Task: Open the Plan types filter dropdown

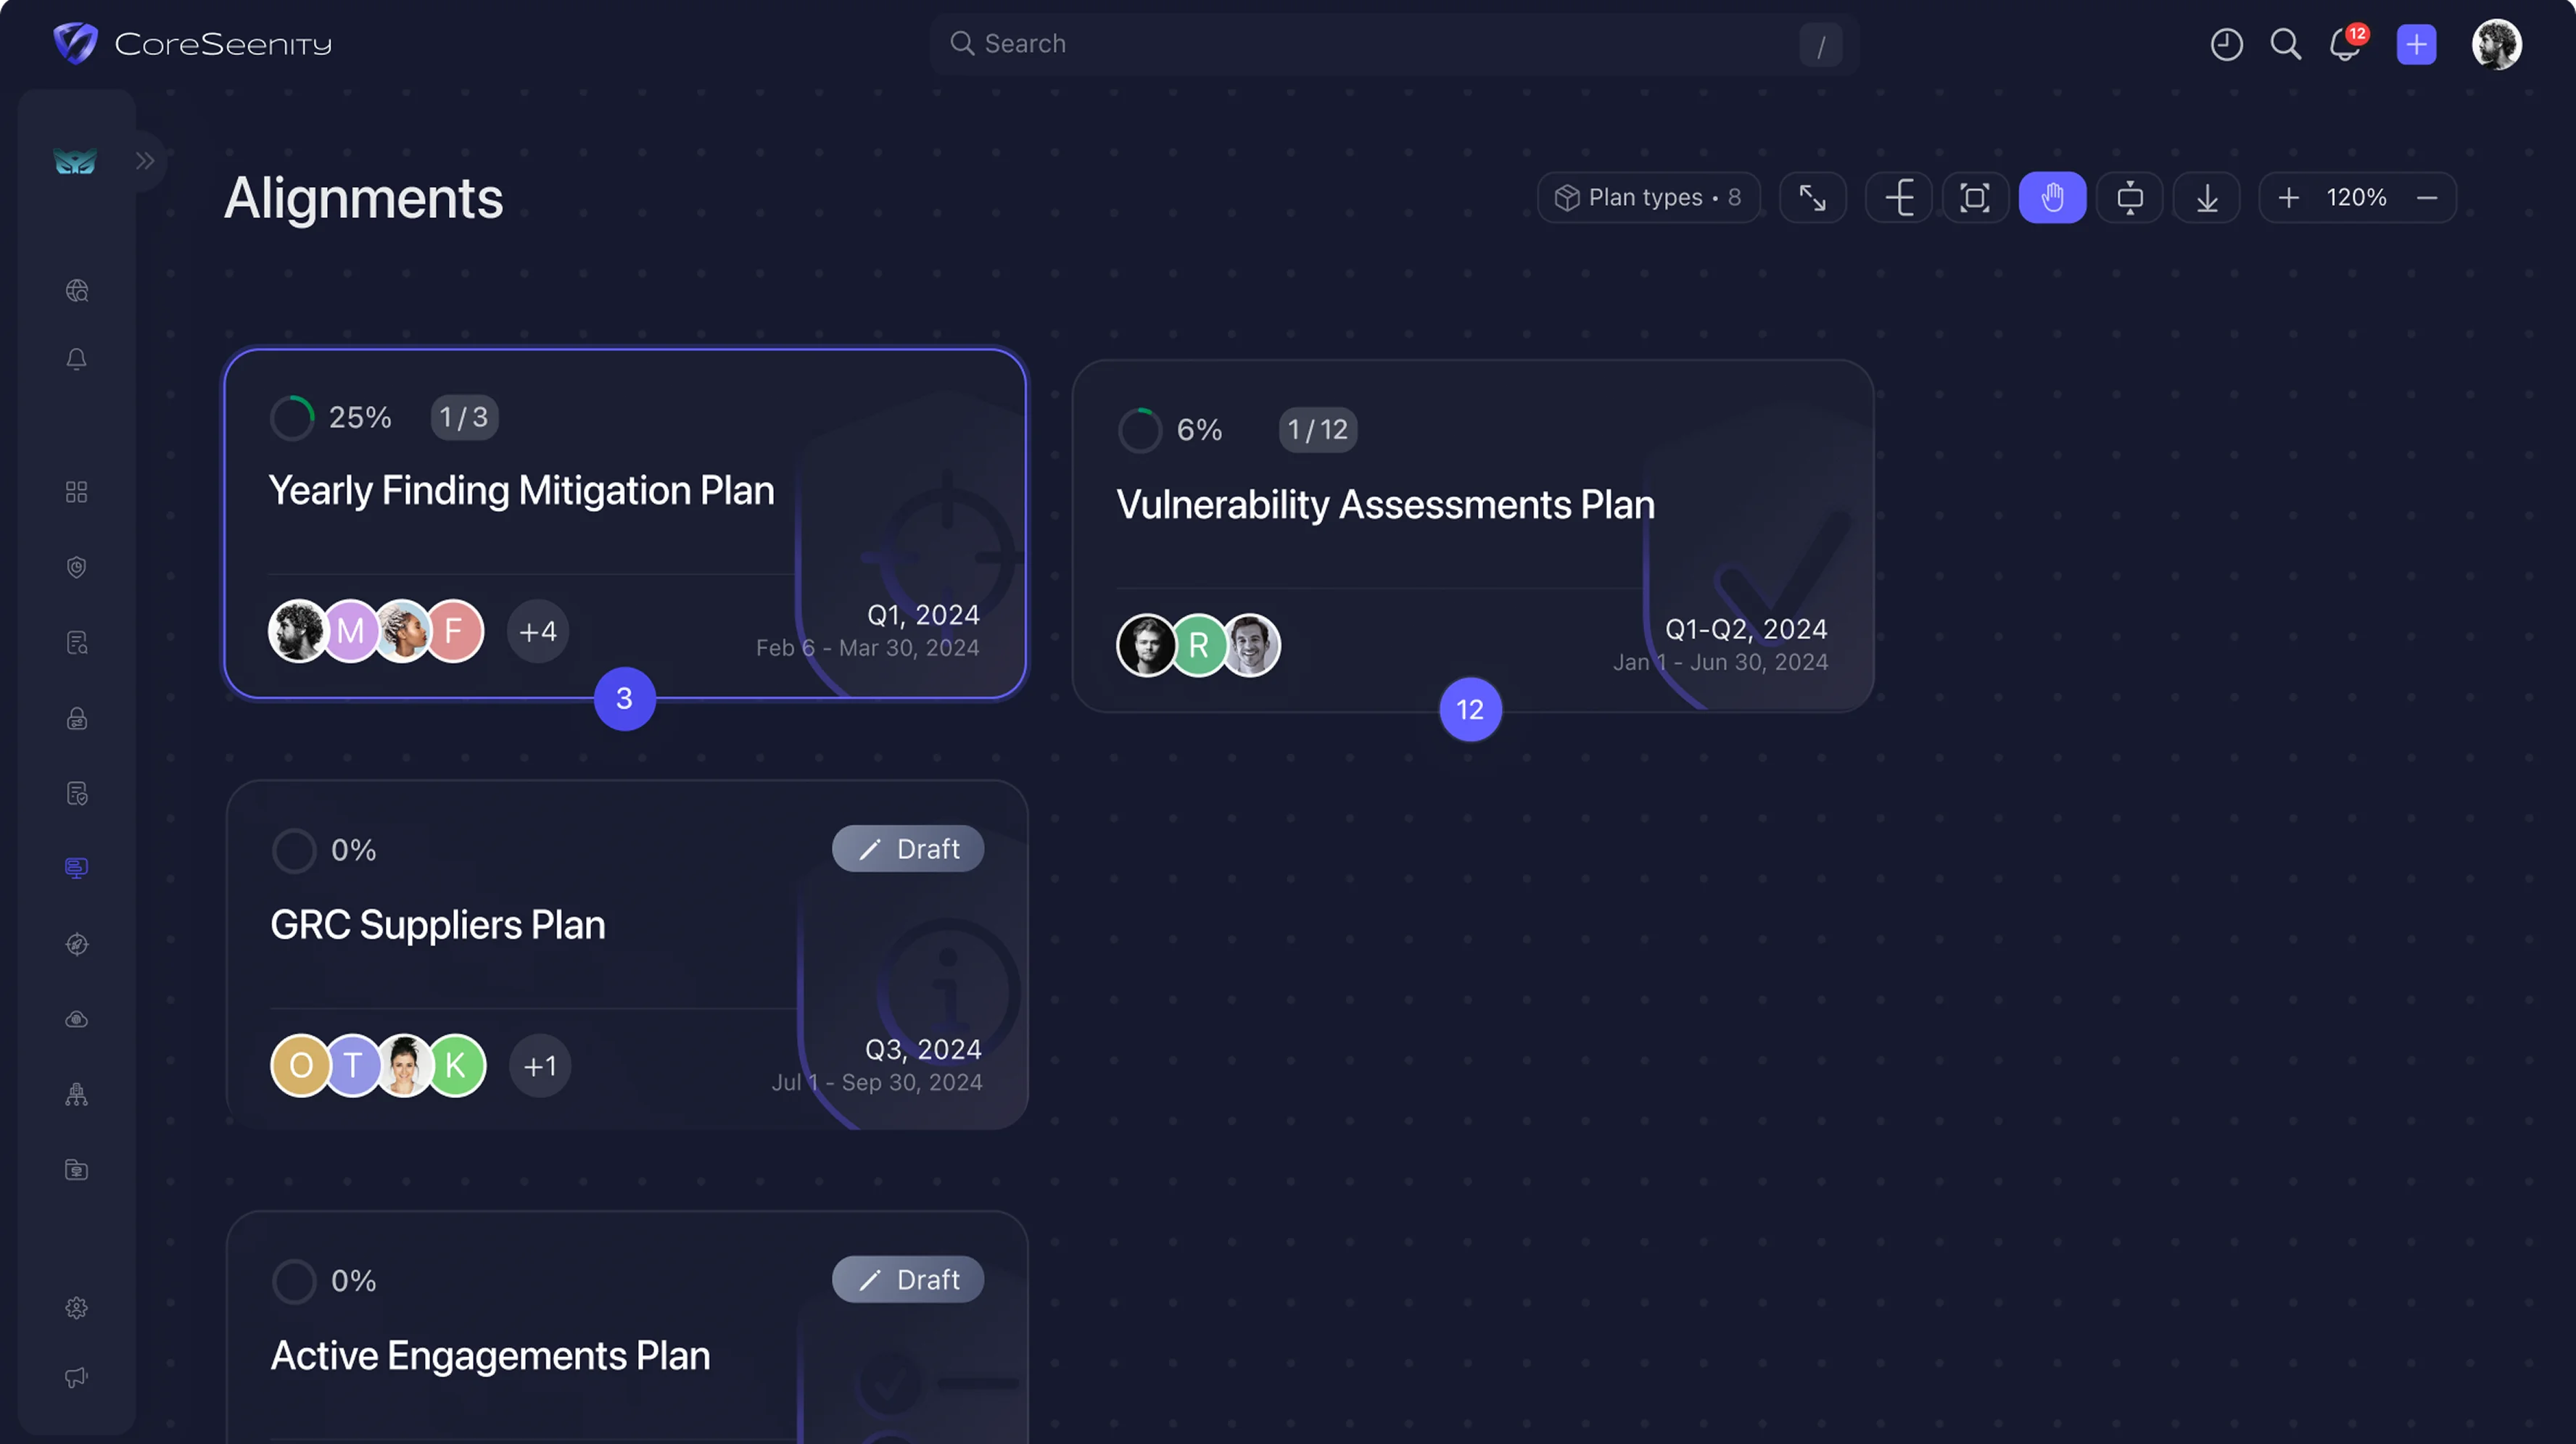Action: coord(1648,197)
